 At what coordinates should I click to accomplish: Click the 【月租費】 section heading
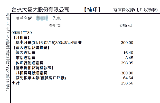click(x=22, y=38)
